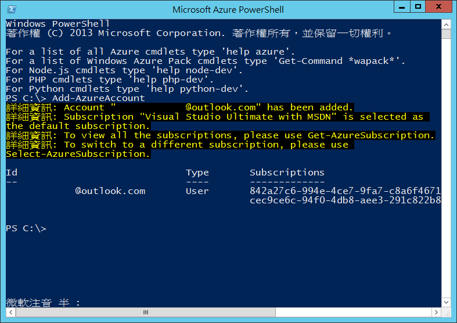457x323 pixels.
Task: Click the Select-AzureSubscription text
Action: [x=78, y=154]
